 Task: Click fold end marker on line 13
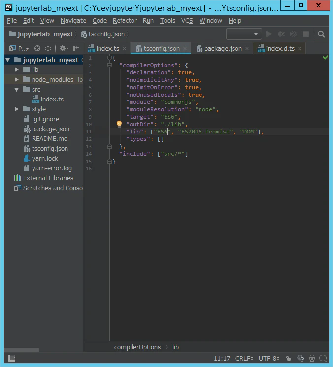coord(109,146)
